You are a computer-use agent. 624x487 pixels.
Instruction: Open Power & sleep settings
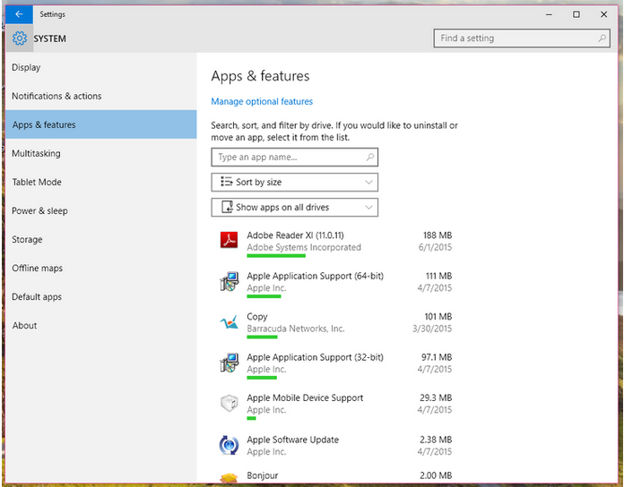[x=101, y=210]
